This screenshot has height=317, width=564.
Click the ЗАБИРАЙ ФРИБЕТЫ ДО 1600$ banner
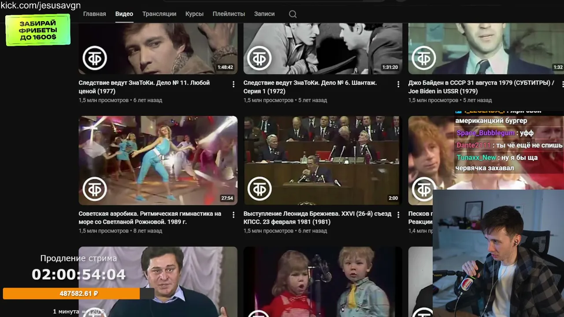click(x=38, y=30)
